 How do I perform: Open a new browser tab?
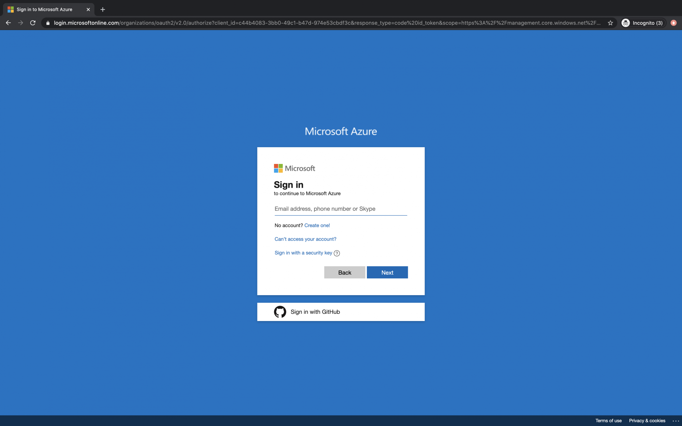pyautogui.click(x=102, y=9)
